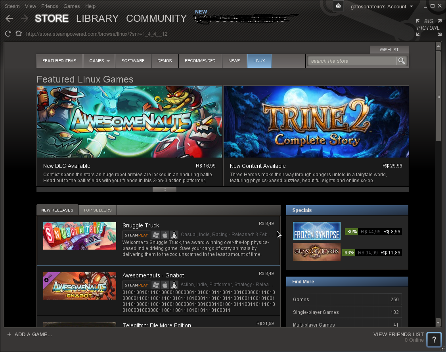Click the store URL address bar
Viewport: 446px width, 352px height.
pos(97,34)
